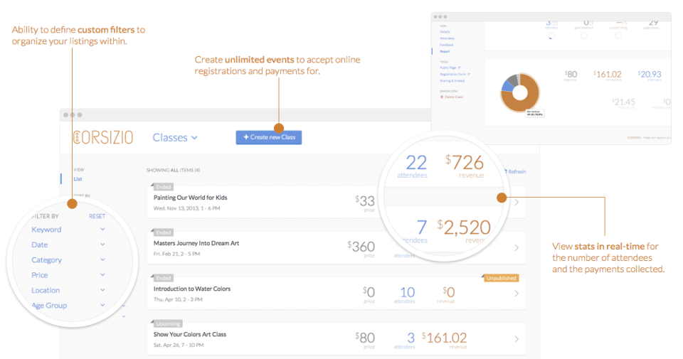Expand the Category filter
The width and height of the screenshot is (683, 359).
pos(68,259)
